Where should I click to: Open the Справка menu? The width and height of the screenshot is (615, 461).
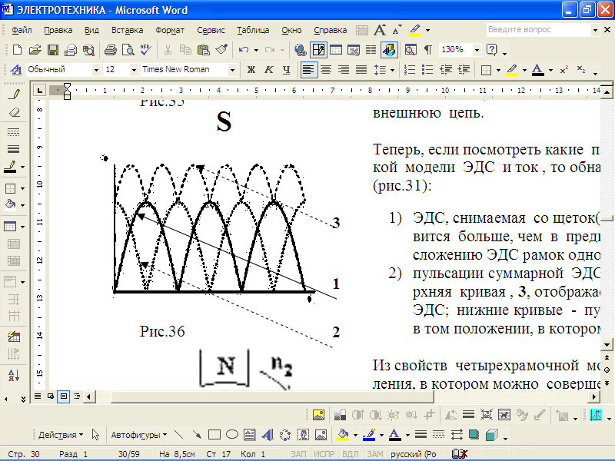coord(331,30)
